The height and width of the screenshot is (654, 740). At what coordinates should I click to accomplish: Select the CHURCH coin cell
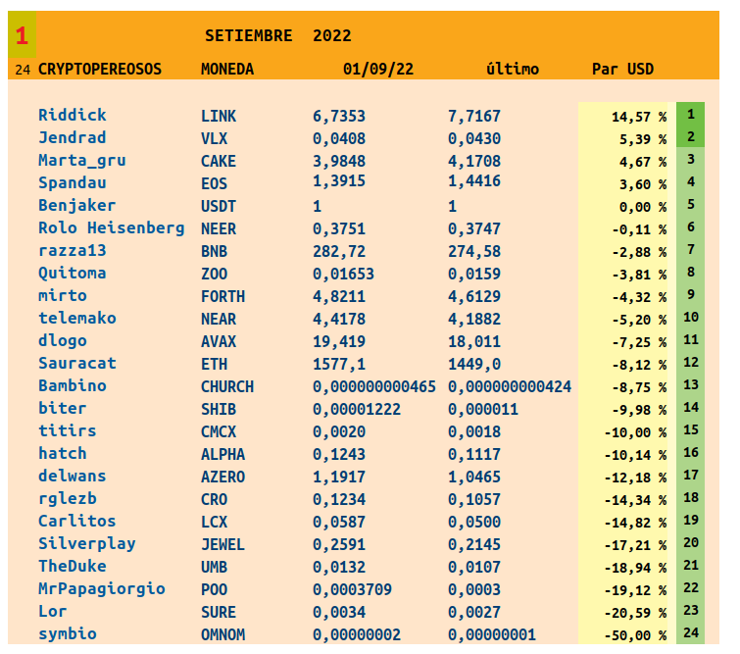point(227,387)
